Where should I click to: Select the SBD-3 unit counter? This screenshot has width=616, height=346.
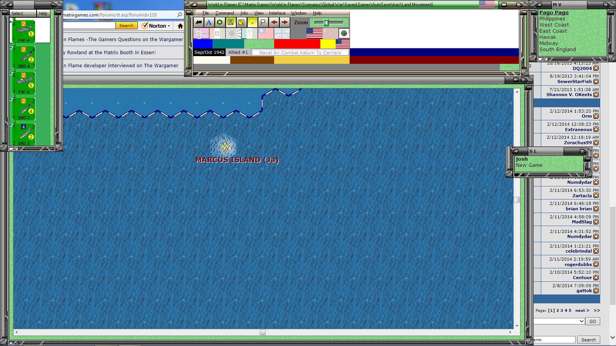[x=24, y=108]
